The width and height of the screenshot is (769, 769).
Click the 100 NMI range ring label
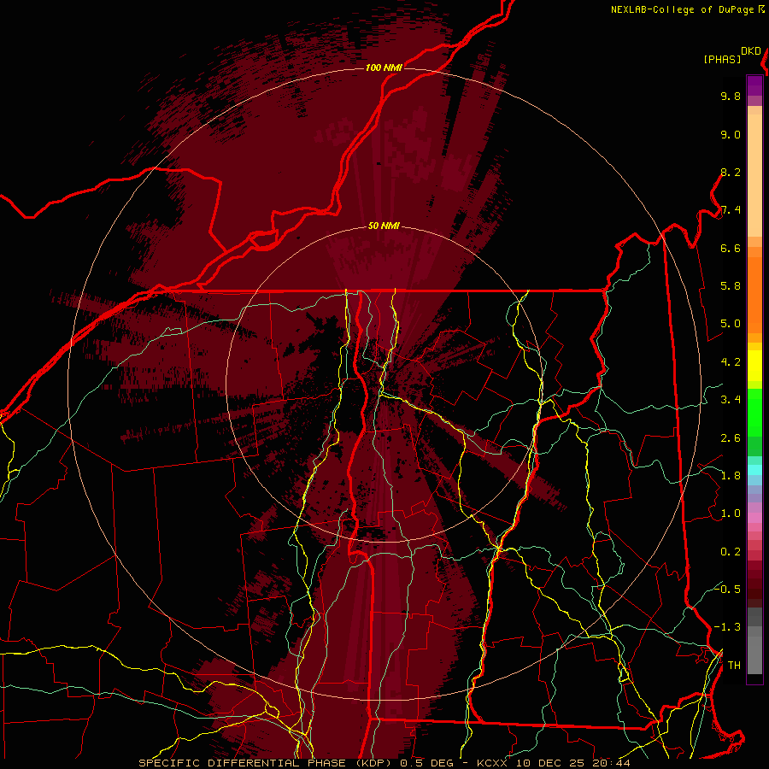[x=384, y=68]
